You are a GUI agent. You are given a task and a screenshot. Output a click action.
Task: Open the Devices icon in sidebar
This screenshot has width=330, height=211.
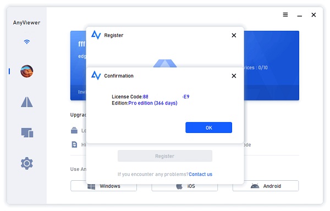[x=27, y=132]
